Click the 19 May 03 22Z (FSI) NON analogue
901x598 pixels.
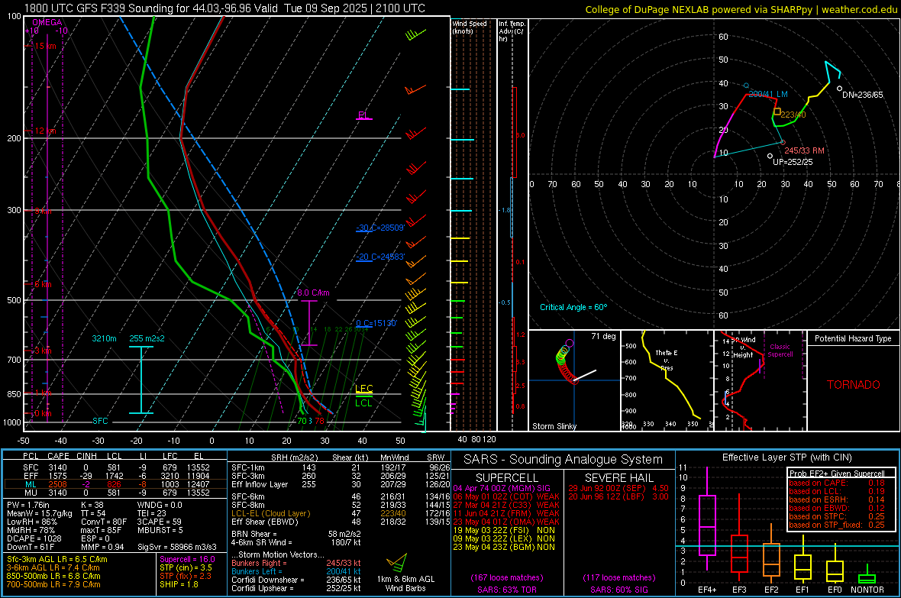tap(504, 530)
